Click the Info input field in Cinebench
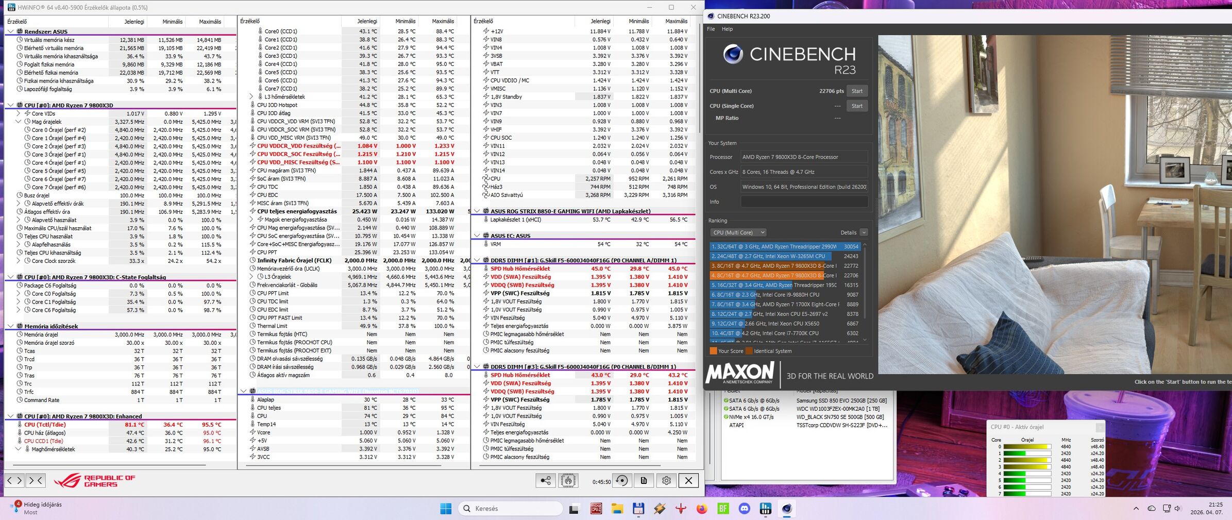 tap(804, 202)
